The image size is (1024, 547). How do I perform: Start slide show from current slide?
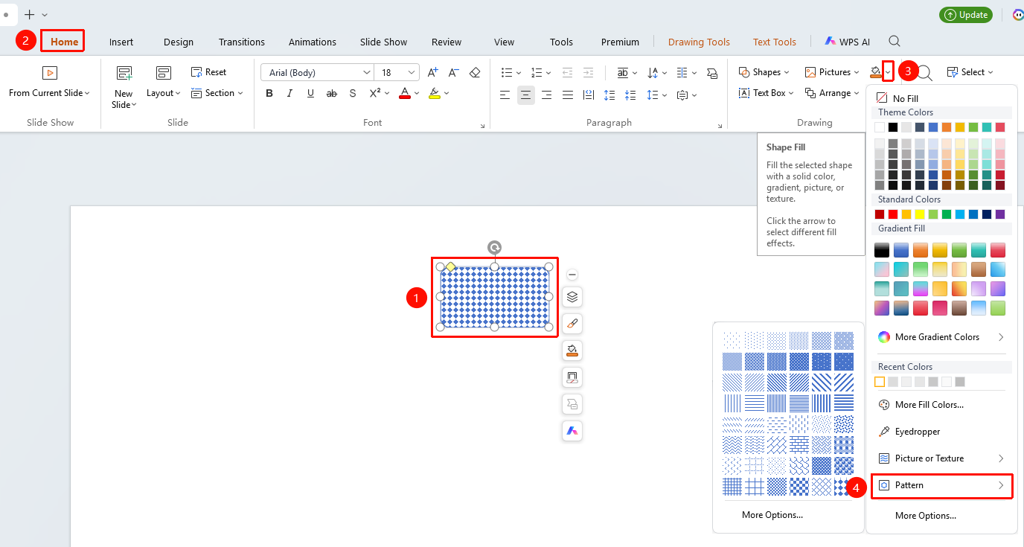tap(49, 82)
